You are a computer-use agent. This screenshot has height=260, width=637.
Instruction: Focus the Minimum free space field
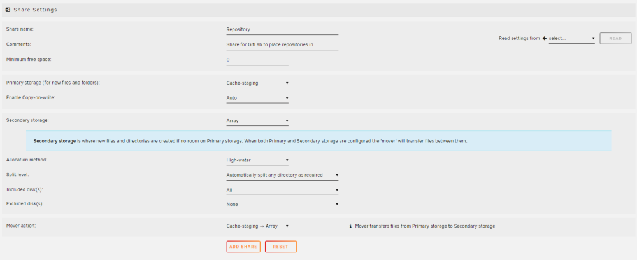(x=257, y=60)
